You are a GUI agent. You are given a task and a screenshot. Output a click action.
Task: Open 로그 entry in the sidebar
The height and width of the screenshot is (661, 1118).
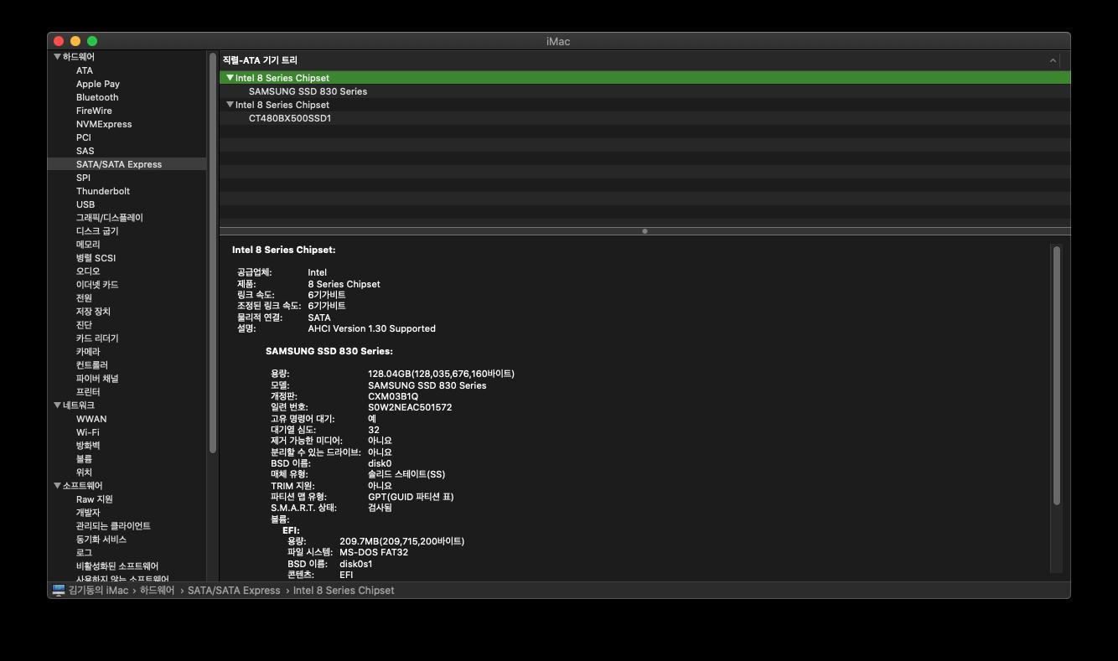(84, 553)
